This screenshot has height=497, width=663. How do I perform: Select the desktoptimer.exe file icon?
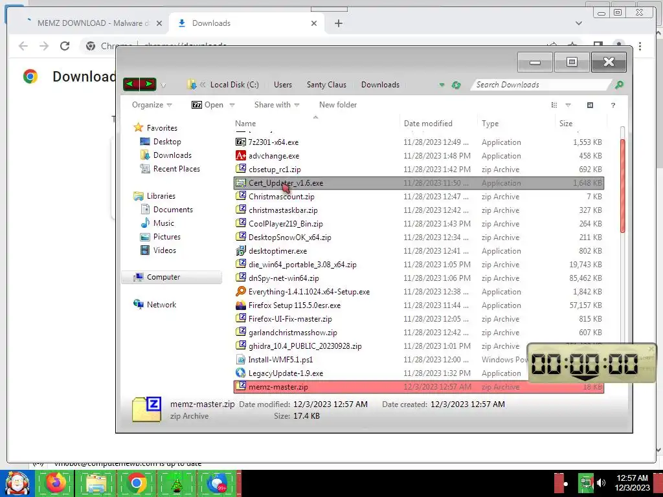[x=241, y=251]
